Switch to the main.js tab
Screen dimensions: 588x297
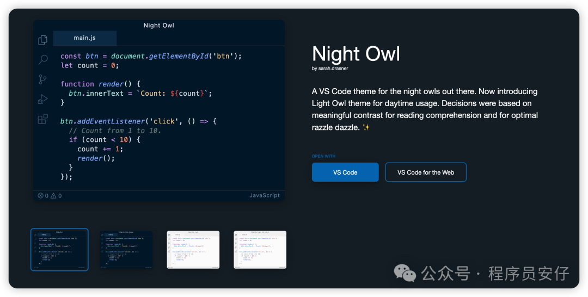click(85, 38)
